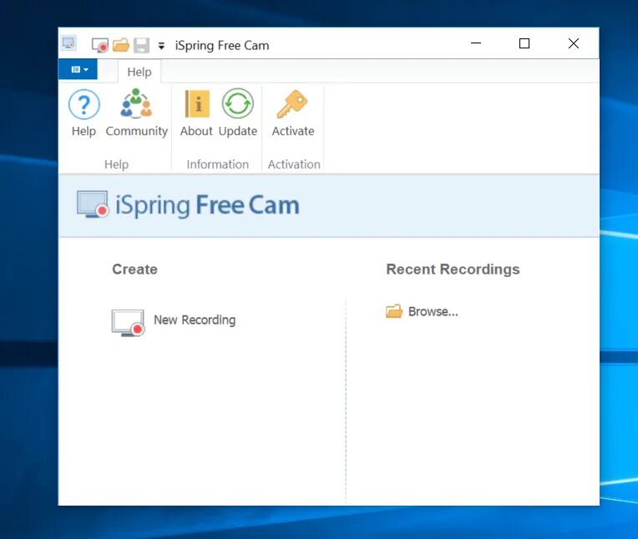Click the app icon in title bar
638x539 pixels.
click(x=68, y=43)
